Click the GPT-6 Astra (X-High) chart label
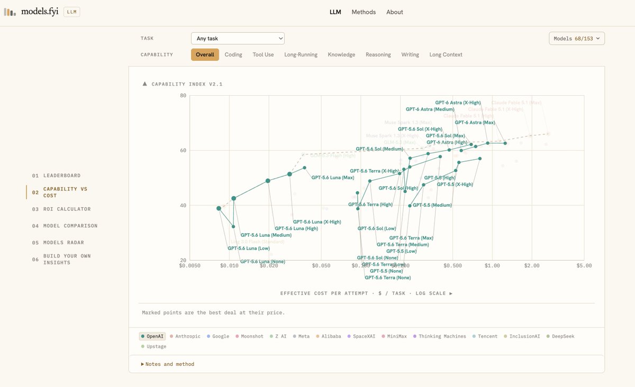 (x=459, y=103)
